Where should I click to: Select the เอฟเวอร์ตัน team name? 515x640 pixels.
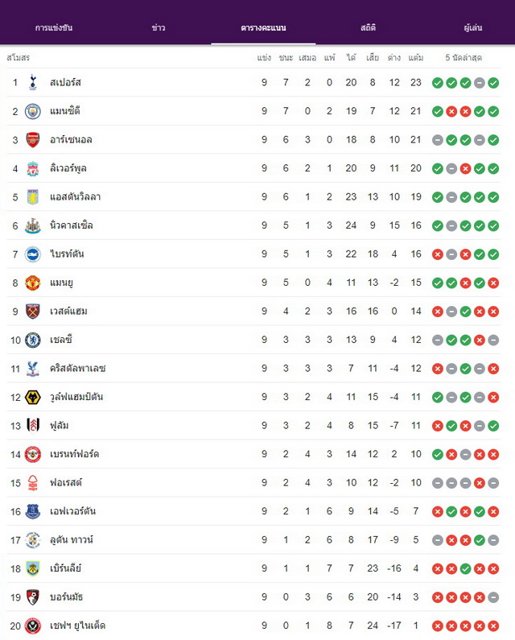pos(72,511)
